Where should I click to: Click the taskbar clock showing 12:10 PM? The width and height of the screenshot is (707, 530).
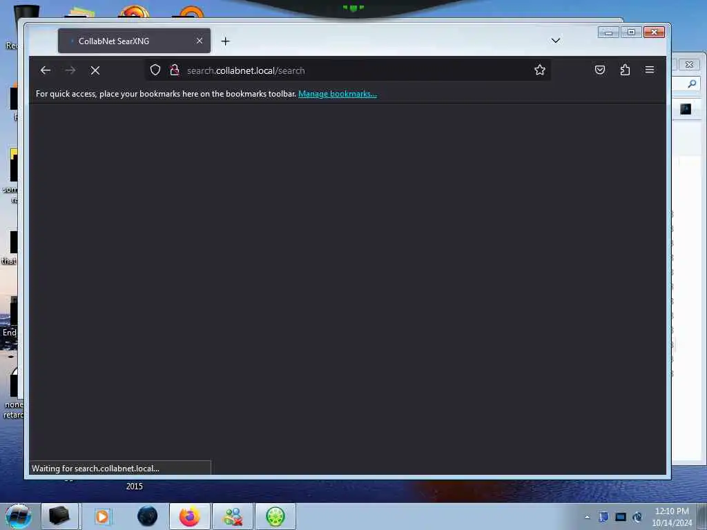click(672, 516)
